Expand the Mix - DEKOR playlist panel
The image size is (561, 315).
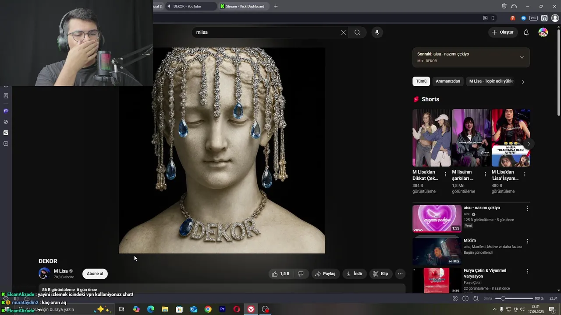522,57
